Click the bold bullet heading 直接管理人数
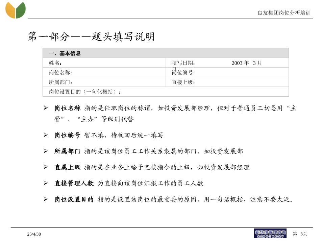This screenshot has width=321, height=241. [74, 183]
